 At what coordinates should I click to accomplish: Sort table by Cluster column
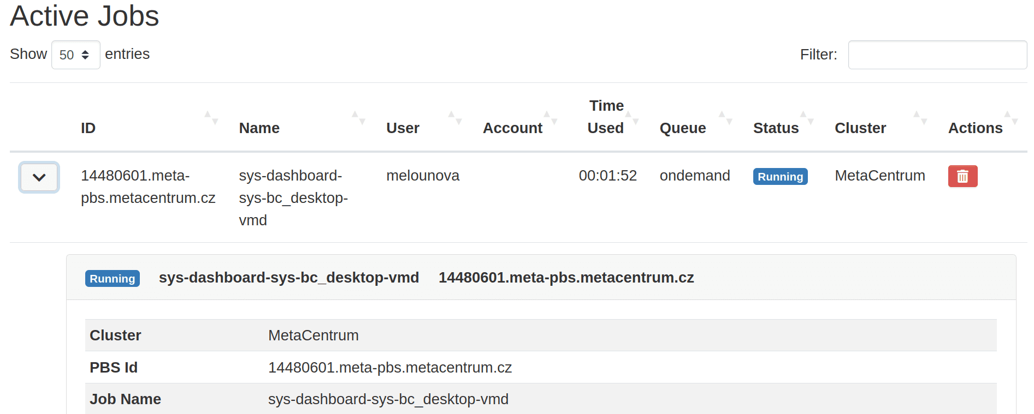point(860,128)
